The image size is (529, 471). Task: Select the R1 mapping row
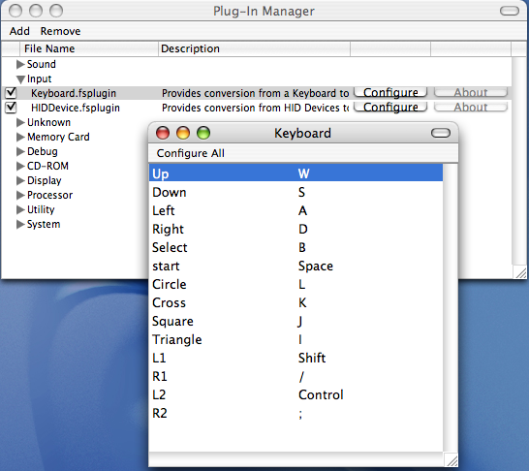296,376
